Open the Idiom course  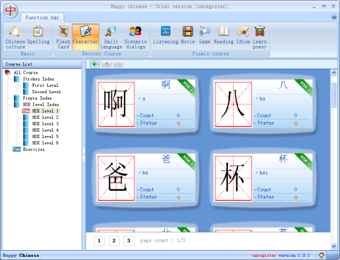[243, 35]
